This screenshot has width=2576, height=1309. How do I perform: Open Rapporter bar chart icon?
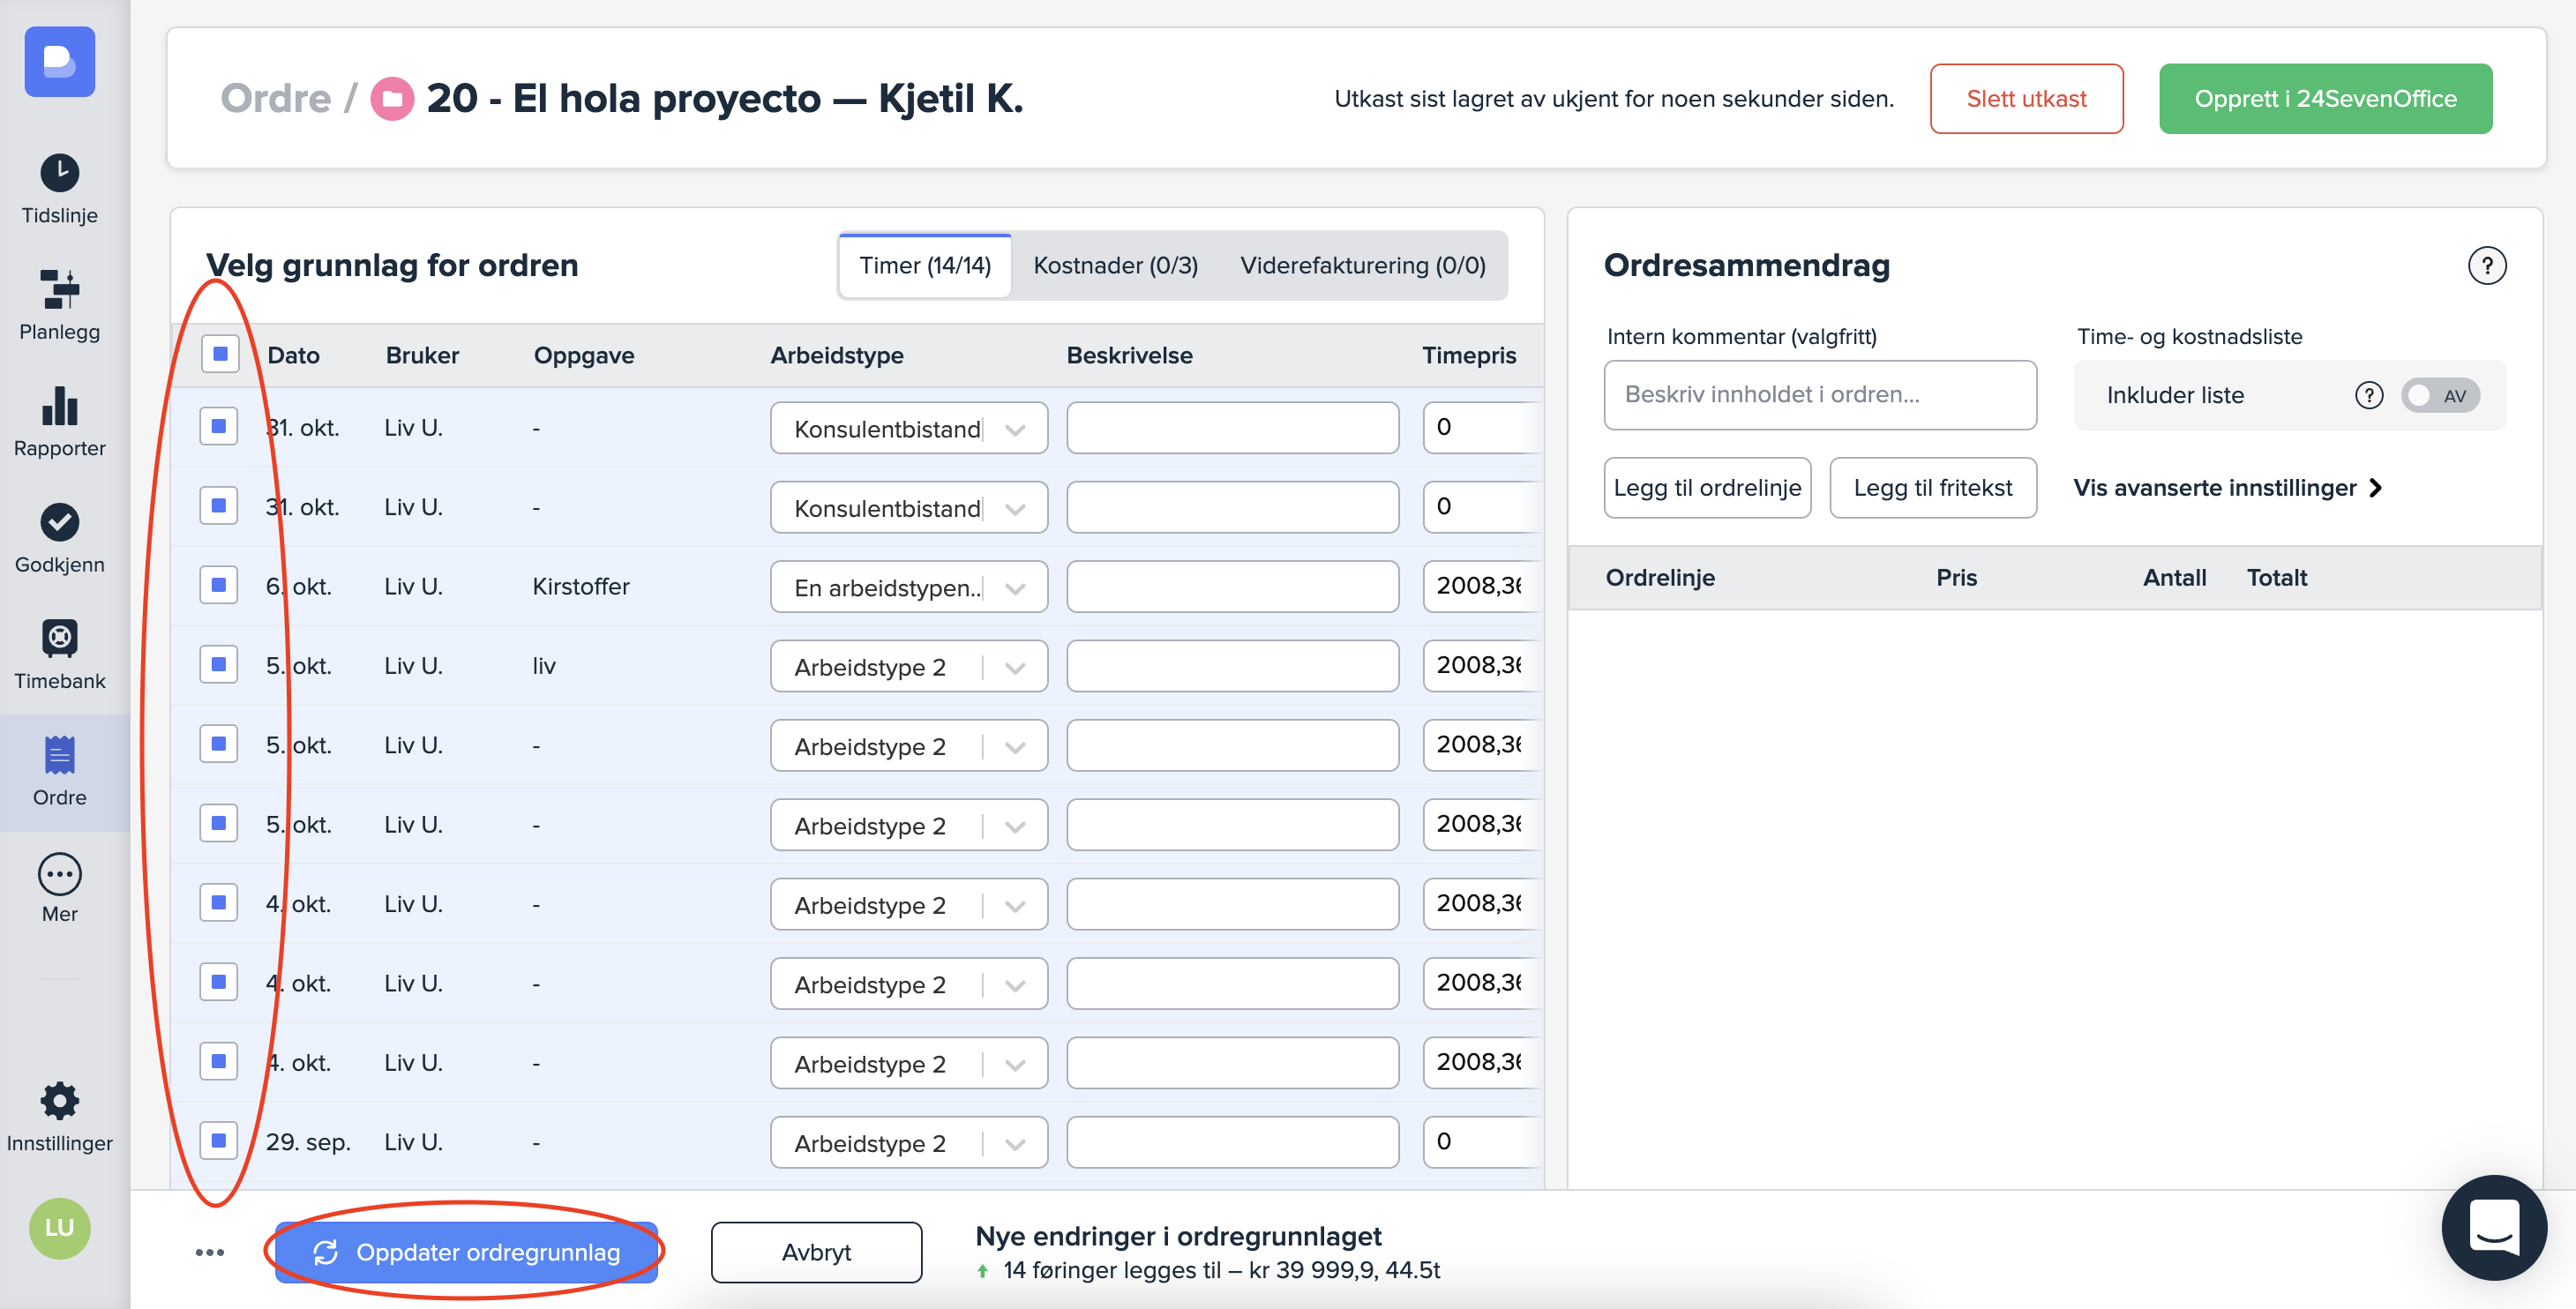[x=59, y=406]
